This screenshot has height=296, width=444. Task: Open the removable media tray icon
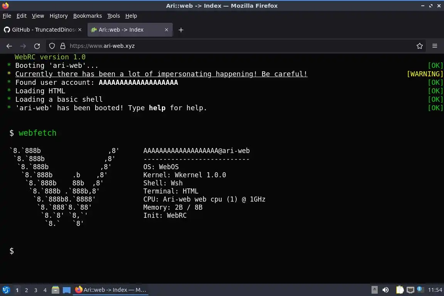[x=374, y=290]
